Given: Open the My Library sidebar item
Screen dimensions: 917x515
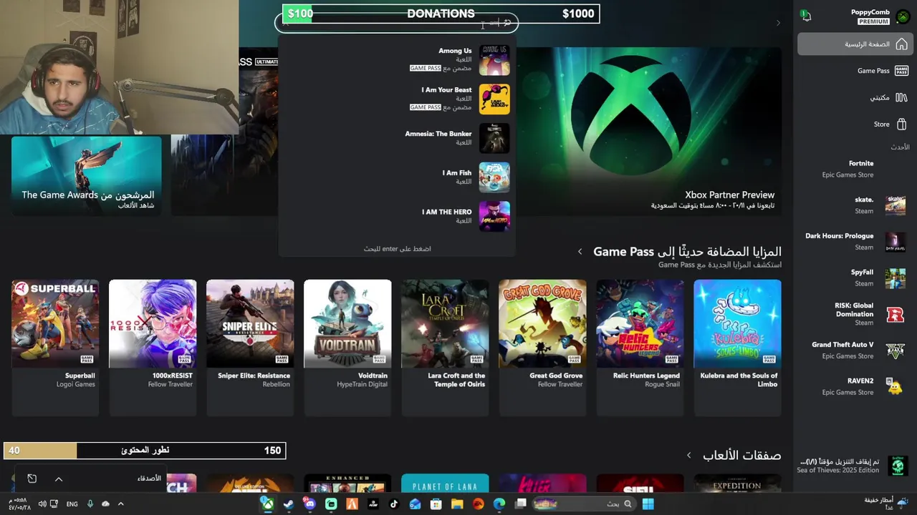Looking at the screenshot, I should coord(854,97).
